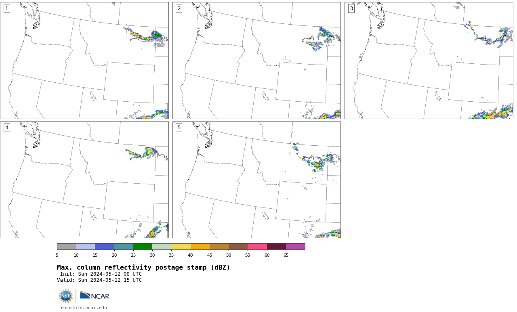517x312 pixels.
Task: Click the green 25-30 dBZ swatch
Action: pos(143,247)
